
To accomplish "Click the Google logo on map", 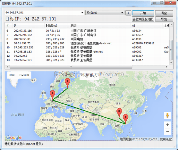I will [14, 137].
